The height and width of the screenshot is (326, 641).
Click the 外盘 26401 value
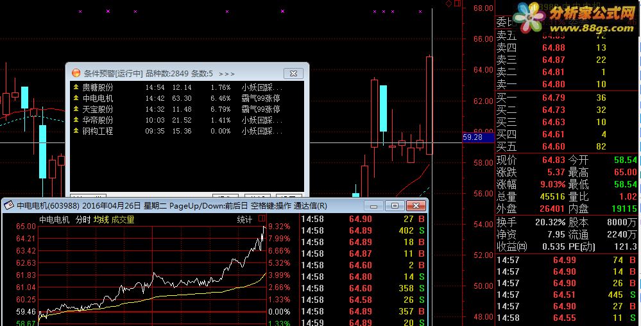(x=552, y=209)
